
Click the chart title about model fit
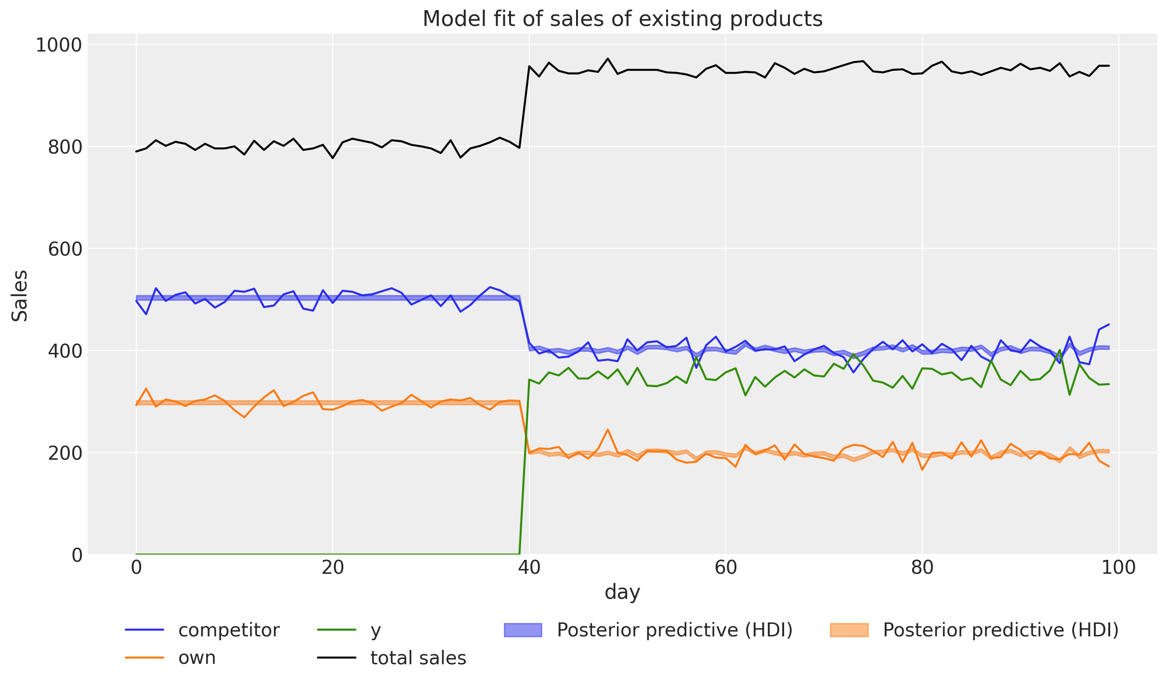(622, 19)
